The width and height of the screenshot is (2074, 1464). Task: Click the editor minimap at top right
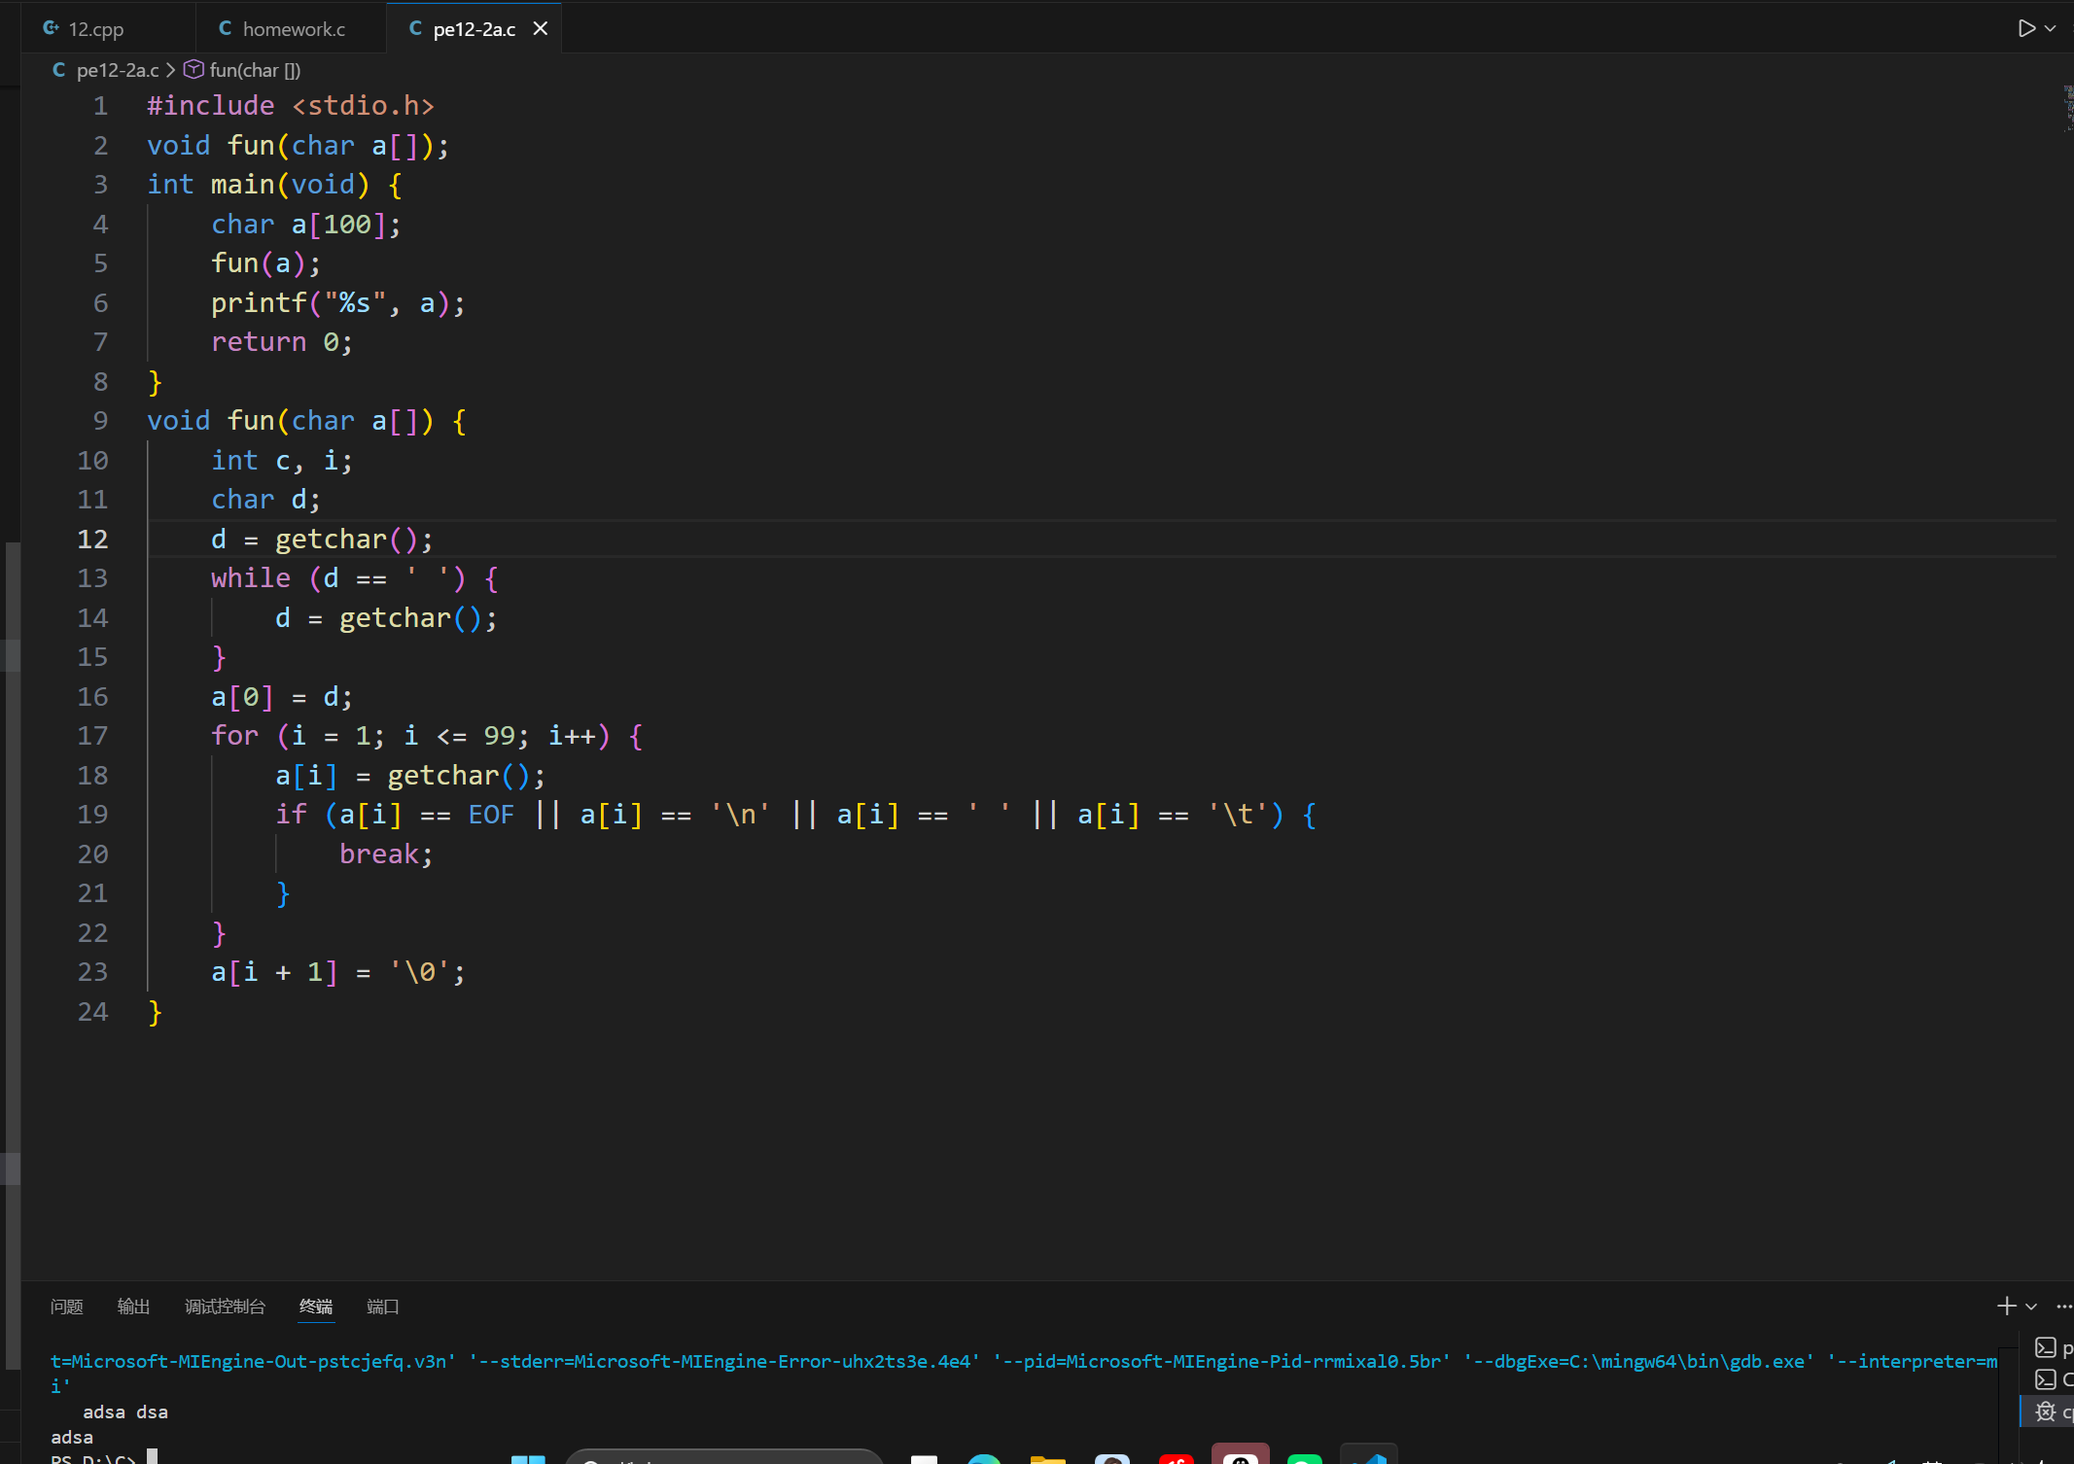(x=2066, y=107)
